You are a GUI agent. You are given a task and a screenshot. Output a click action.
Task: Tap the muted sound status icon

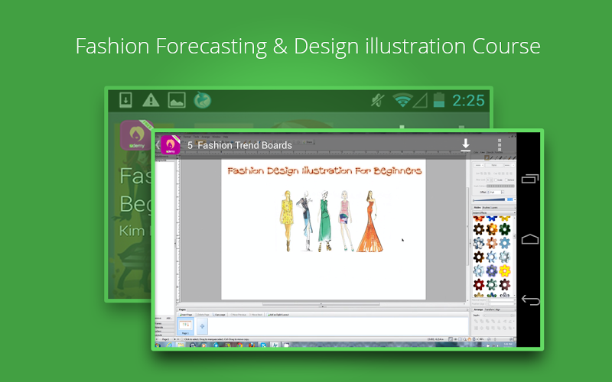click(377, 100)
